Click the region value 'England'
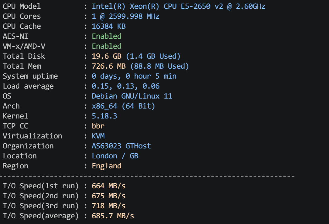 (x=106, y=166)
